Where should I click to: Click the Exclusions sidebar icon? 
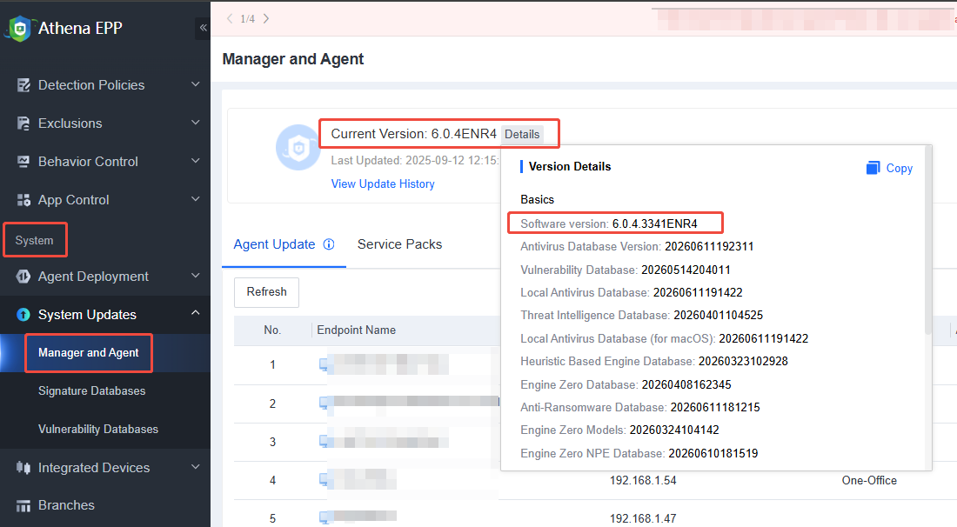click(23, 123)
